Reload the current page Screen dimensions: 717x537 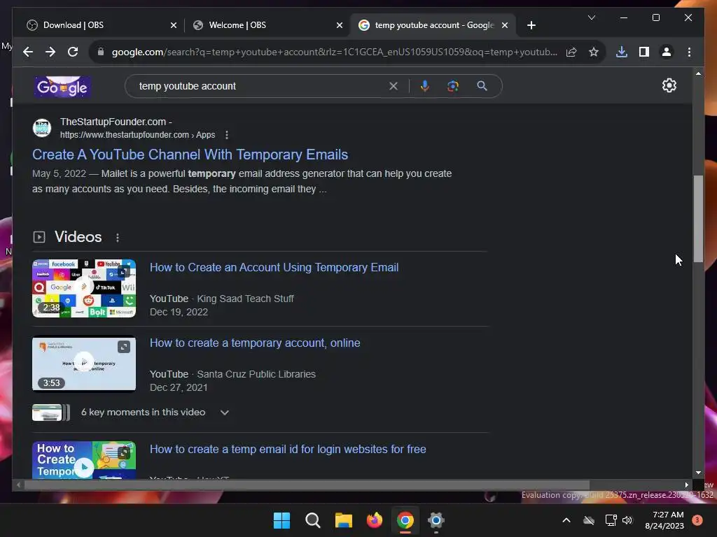click(73, 52)
